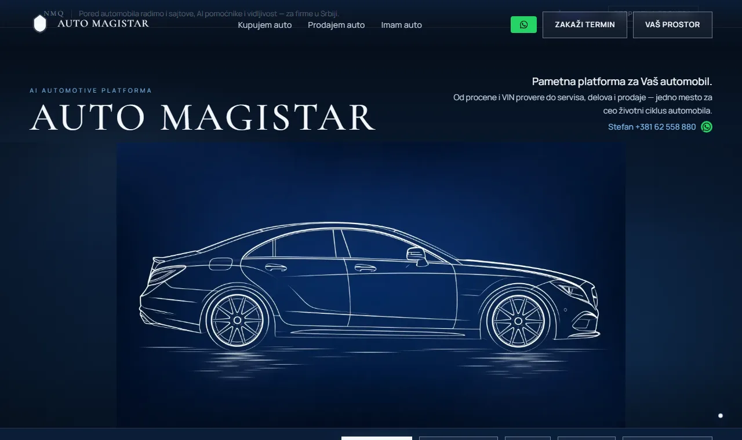Click WhatsApp icon beside Stefan's phone number

click(707, 127)
